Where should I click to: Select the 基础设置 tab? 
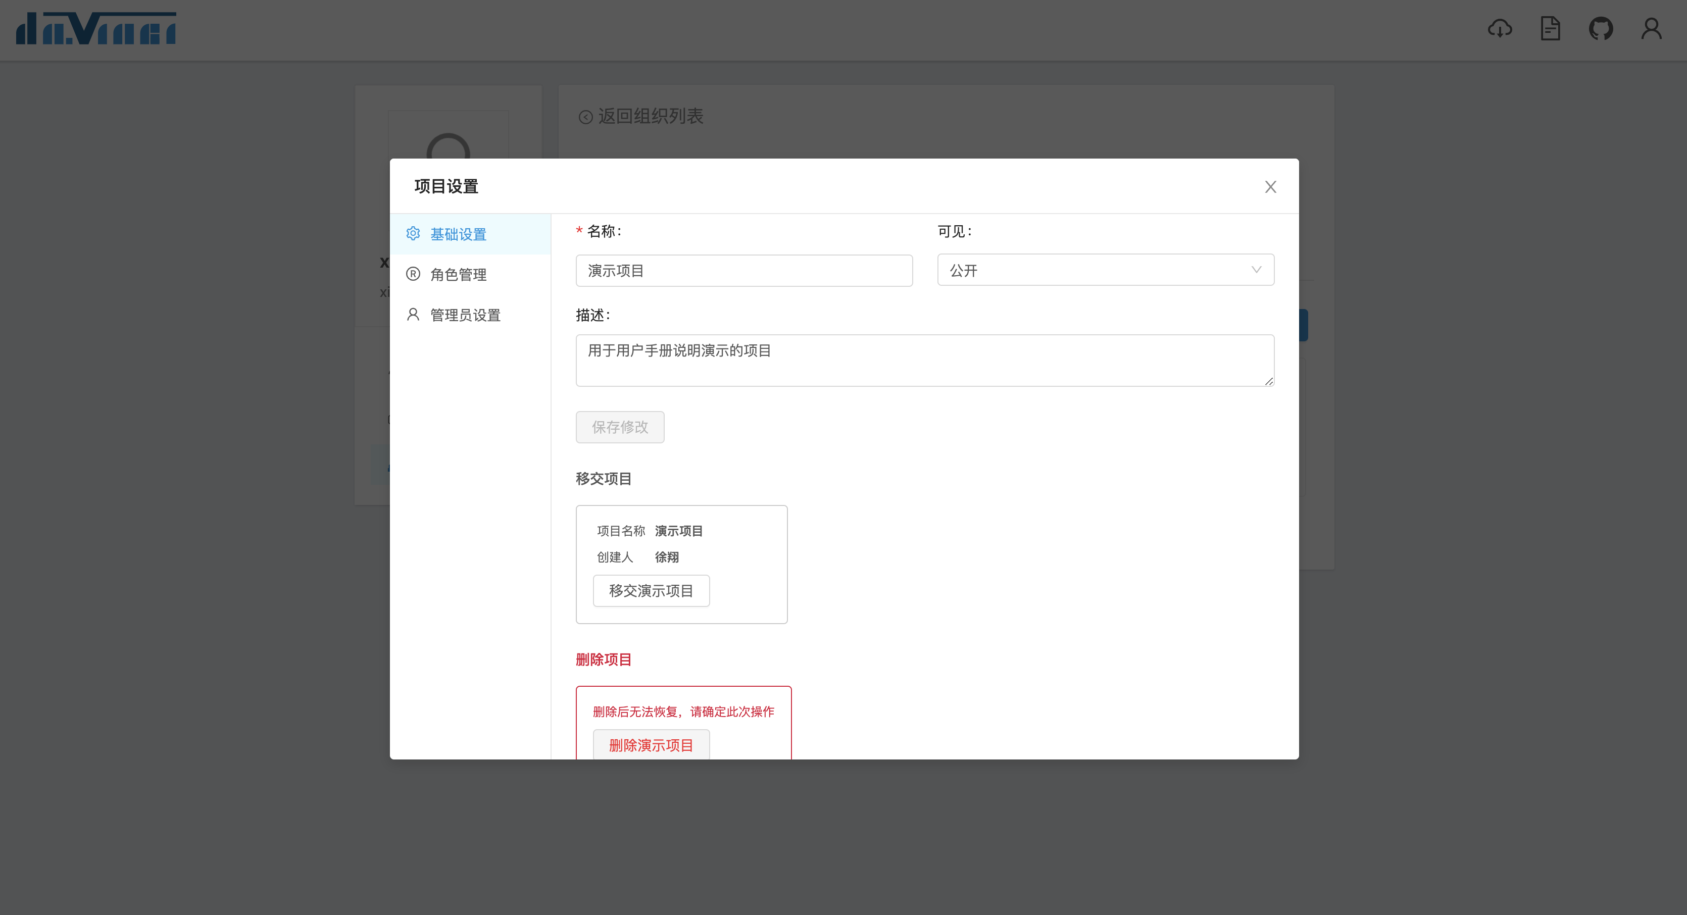point(458,234)
